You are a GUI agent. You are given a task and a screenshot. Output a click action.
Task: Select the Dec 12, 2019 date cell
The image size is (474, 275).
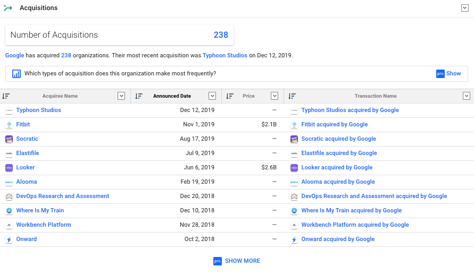click(x=197, y=110)
